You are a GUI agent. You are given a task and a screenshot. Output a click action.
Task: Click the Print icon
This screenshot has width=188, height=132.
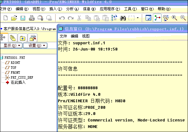(32, 18)
